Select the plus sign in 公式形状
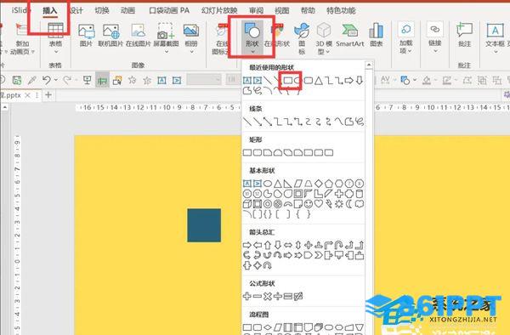Image resolution: width=510 pixels, height=335 pixels. [x=246, y=296]
